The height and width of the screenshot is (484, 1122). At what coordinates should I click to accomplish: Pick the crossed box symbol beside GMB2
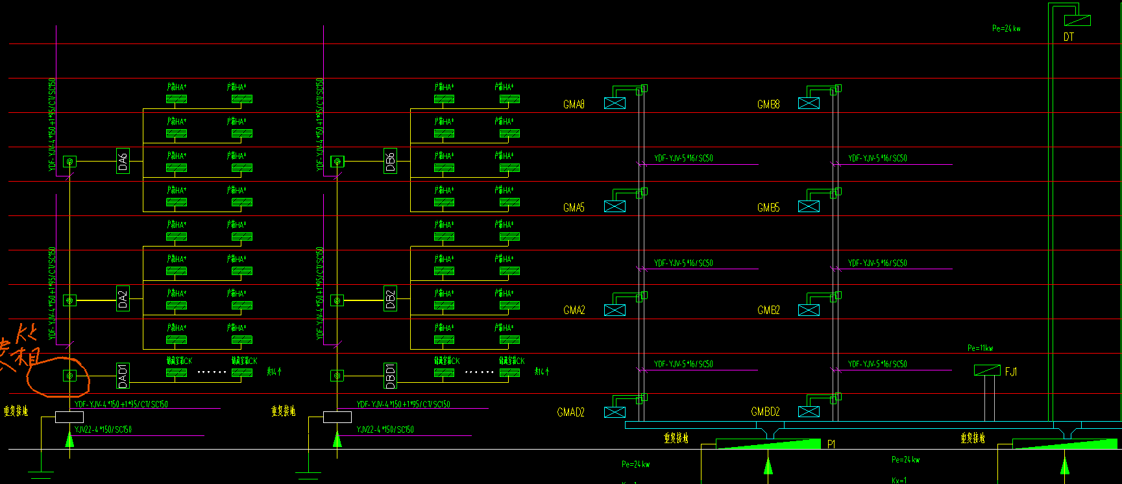809,309
